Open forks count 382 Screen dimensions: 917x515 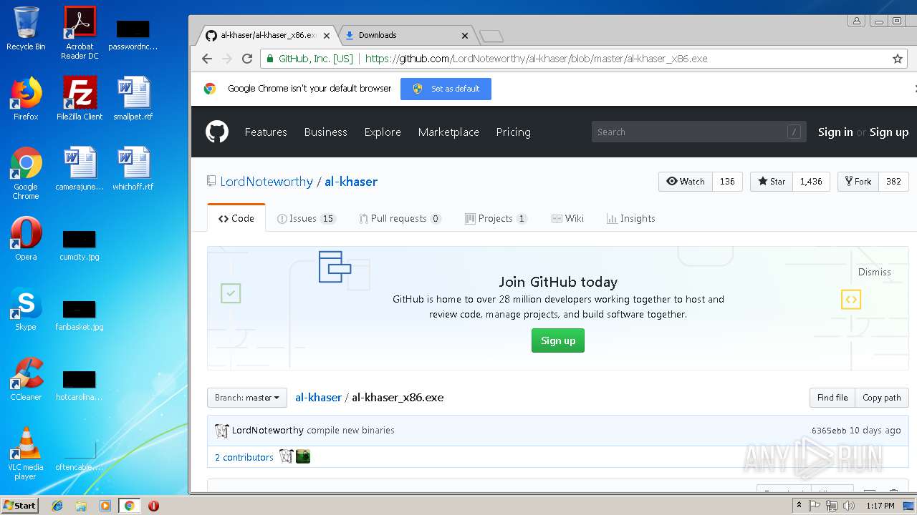tap(893, 182)
